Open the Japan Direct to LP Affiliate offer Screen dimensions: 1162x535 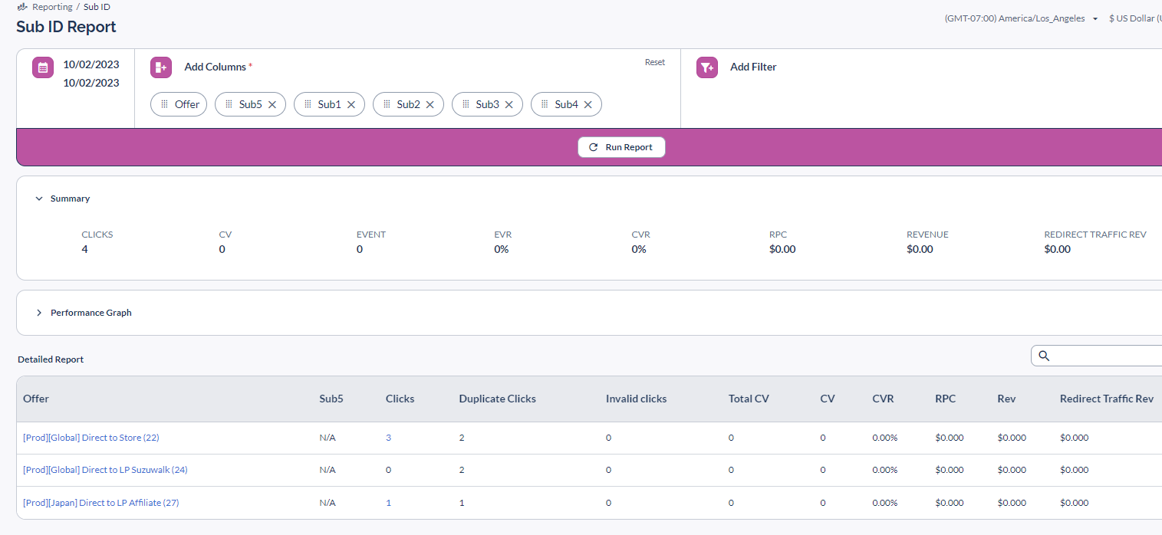click(x=101, y=503)
